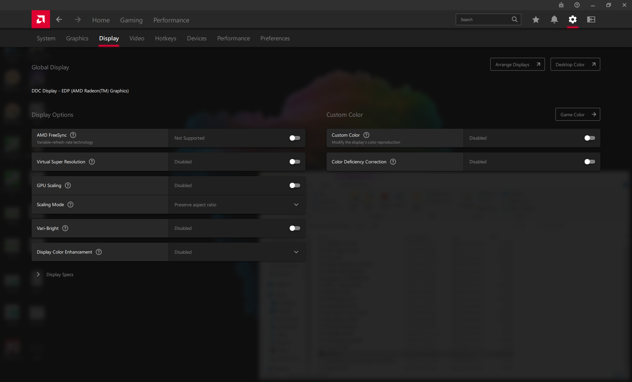Go back with the left arrow icon
This screenshot has height=382, width=632.
(x=59, y=20)
